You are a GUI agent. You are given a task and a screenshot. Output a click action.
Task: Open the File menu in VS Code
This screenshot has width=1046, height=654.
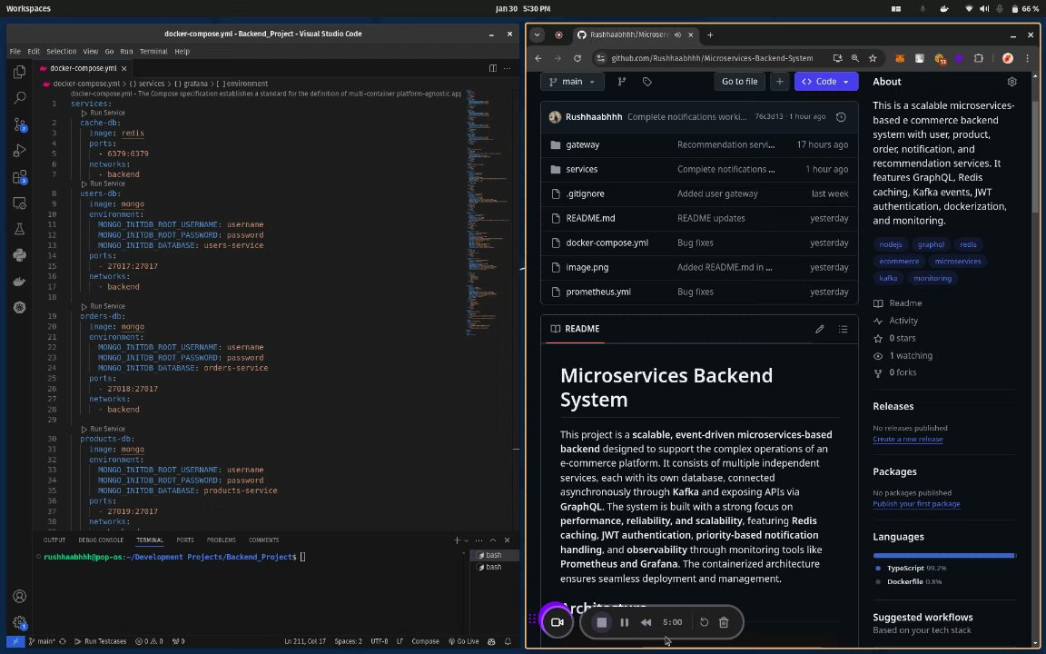tap(15, 52)
